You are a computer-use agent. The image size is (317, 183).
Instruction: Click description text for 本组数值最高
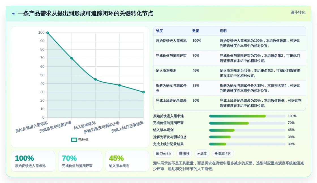click(x=260, y=43)
